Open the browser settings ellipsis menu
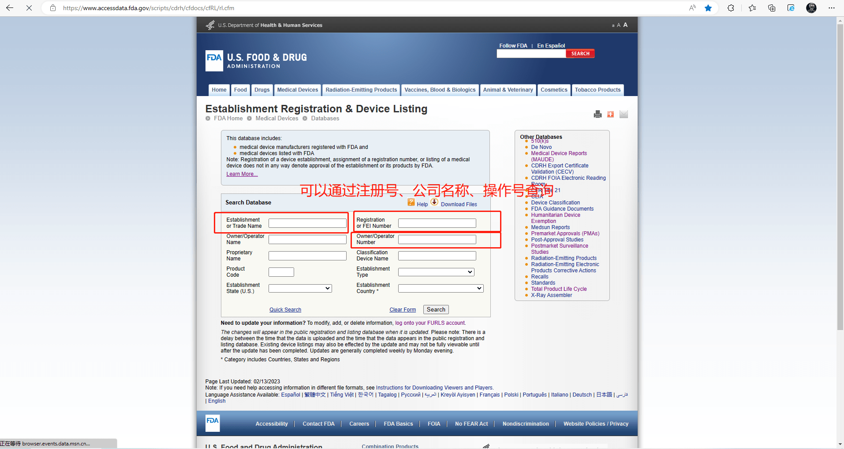The width and height of the screenshot is (844, 449). (832, 8)
